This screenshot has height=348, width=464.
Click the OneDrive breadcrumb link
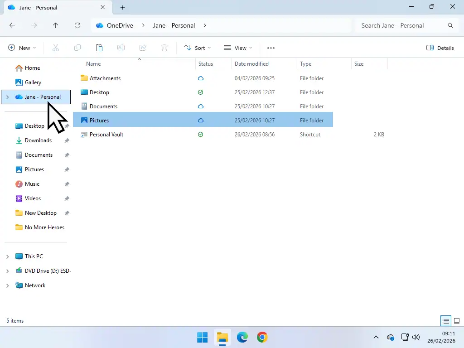pos(114,25)
